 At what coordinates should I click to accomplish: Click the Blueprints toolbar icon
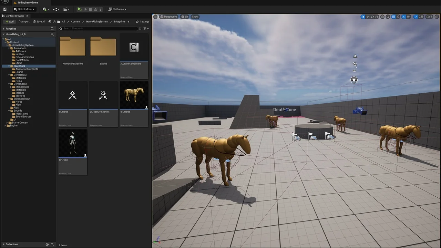click(x=54, y=9)
